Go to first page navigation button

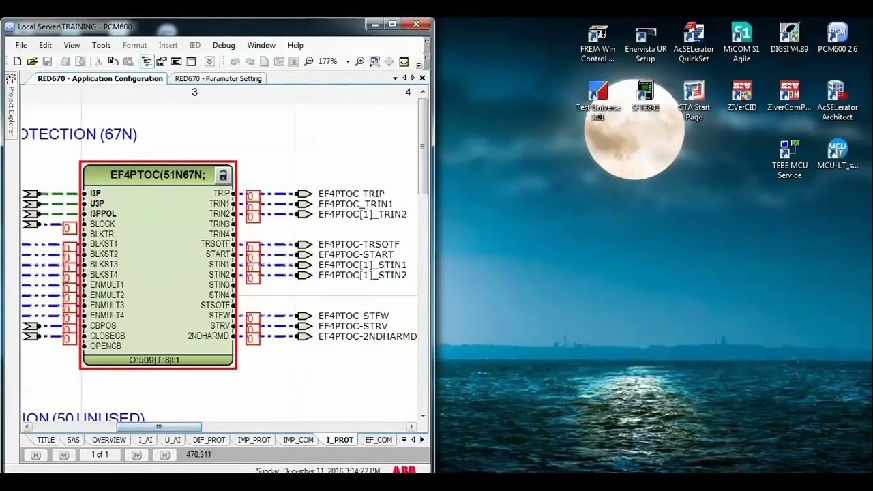36,455
